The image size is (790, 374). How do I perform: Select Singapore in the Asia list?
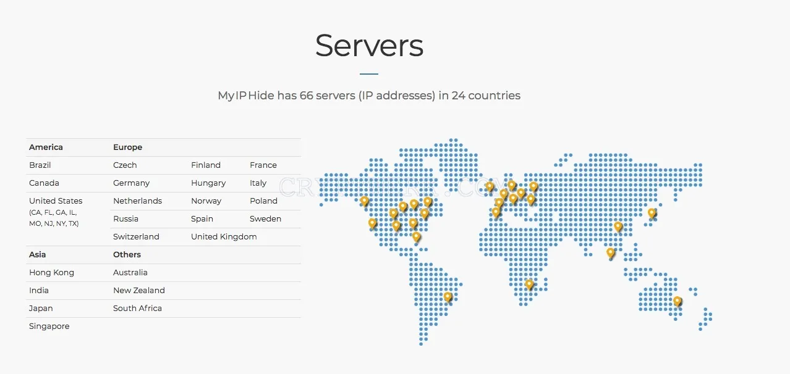(x=49, y=326)
